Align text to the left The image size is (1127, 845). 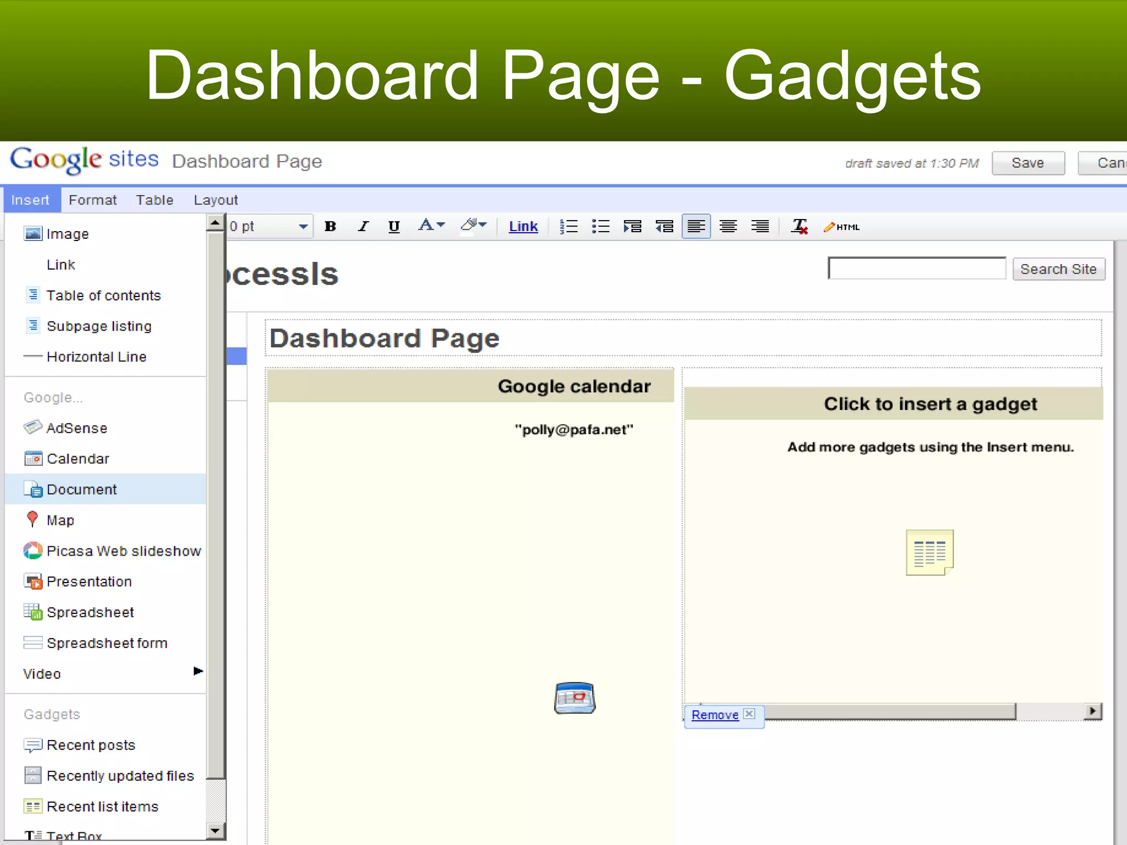[x=696, y=226]
